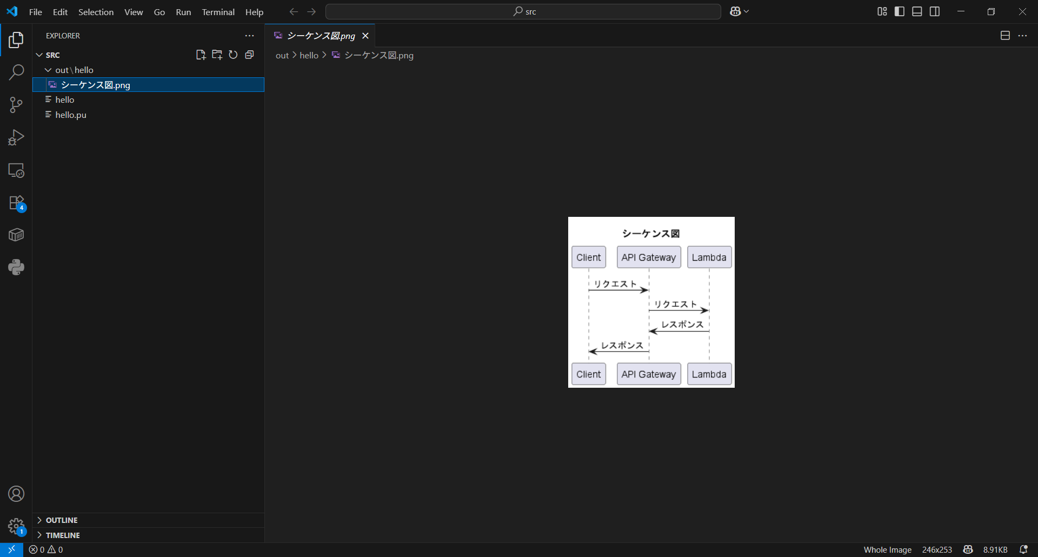
Task: Click New File icon in Explorer
Action: (201, 55)
